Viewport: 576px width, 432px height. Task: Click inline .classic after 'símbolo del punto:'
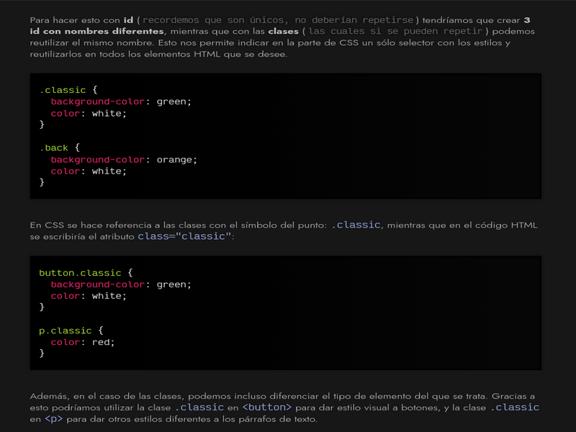356,225
